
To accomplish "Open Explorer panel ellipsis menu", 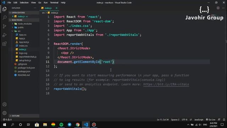I will tap(35, 8).
